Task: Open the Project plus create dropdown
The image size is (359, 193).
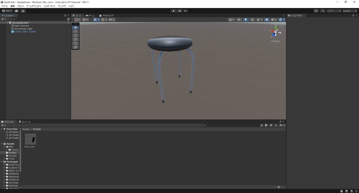Action: click(4, 125)
